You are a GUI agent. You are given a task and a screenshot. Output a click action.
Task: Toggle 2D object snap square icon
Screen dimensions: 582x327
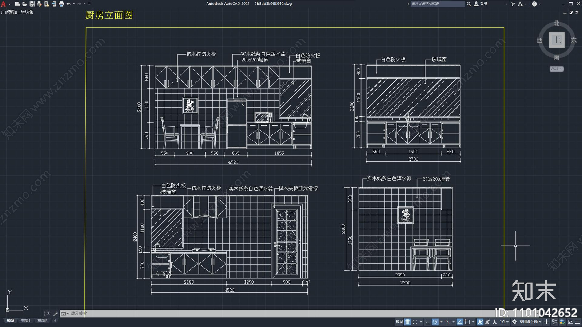click(x=467, y=322)
